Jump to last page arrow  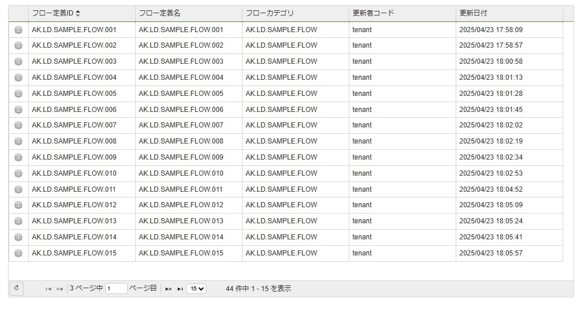(180, 289)
